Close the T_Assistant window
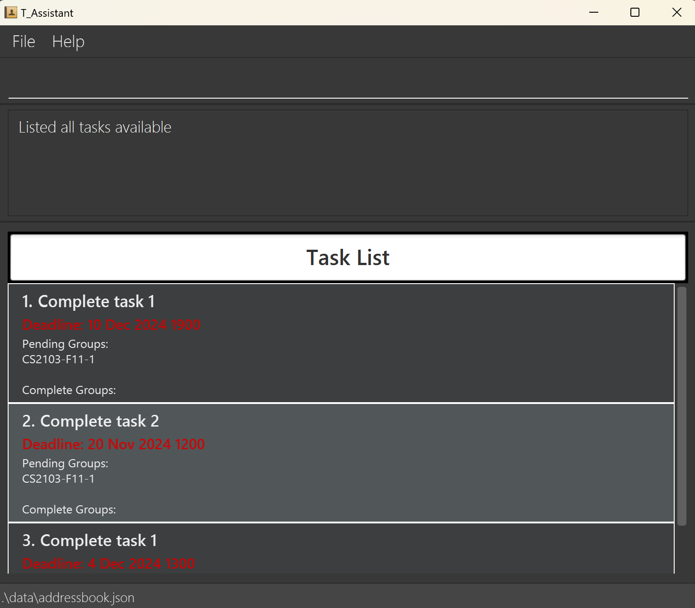 click(676, 13)
